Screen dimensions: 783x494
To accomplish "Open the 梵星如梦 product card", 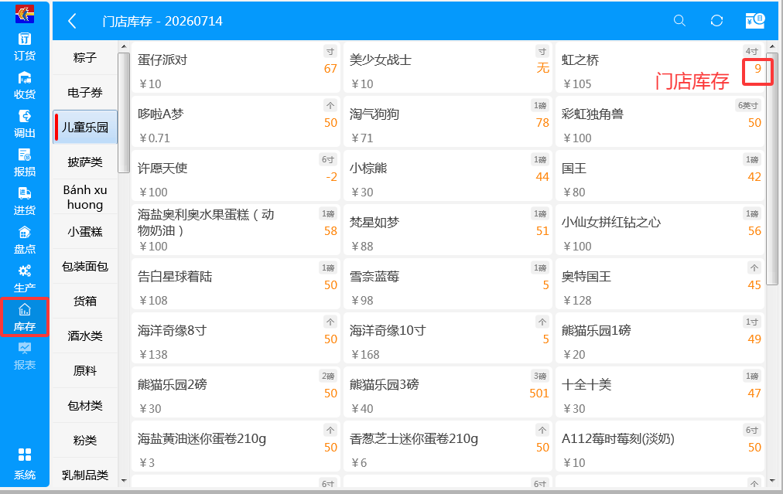I will click(447, 230).
